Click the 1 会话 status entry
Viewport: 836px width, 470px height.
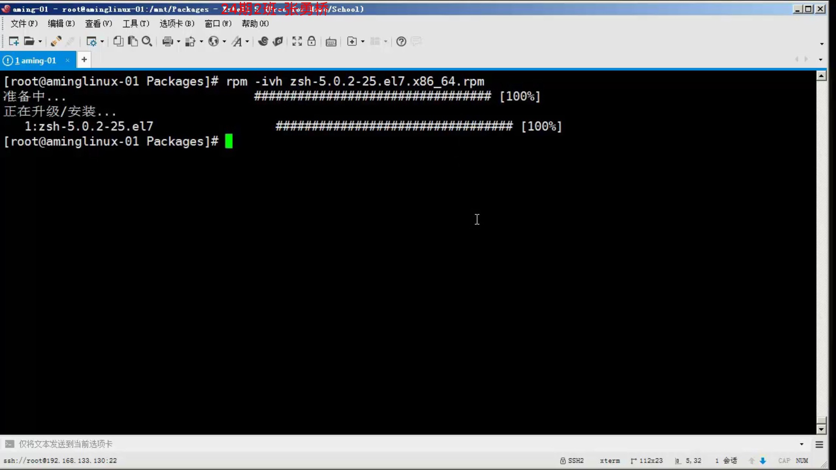(x=726, y=461)
